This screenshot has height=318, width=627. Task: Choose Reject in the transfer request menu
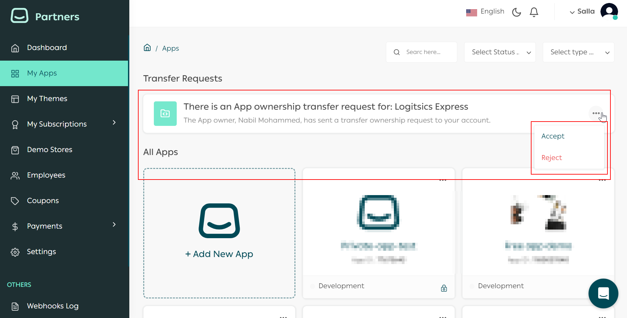pyautogui.click(x=551, y=158)
